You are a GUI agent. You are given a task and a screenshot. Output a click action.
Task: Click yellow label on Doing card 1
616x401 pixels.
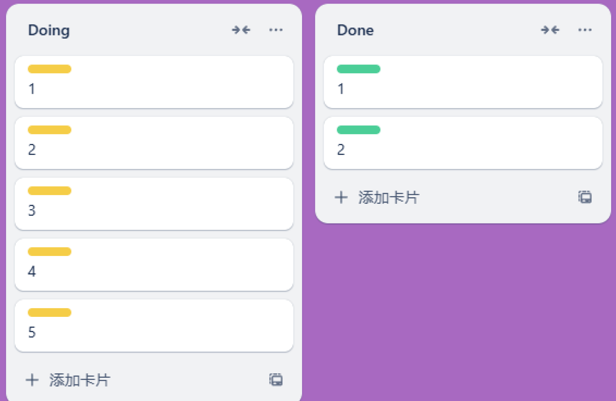(50, 69)
